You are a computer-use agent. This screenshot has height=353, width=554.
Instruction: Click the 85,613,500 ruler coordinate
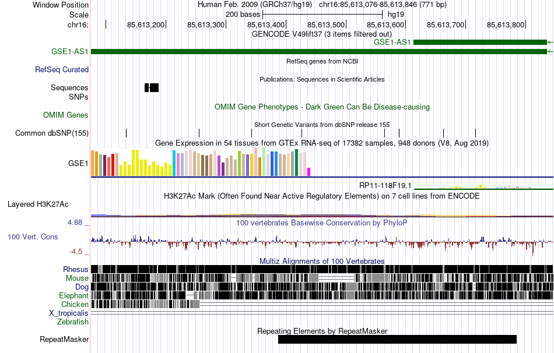point(326,24)
